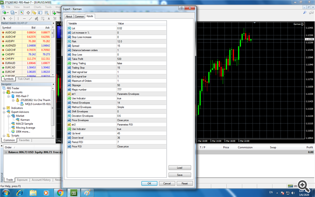This screenshot has width=315, height=197.
Task: Click the Lot value 0.02 cell
Action: tap(142, 28)
